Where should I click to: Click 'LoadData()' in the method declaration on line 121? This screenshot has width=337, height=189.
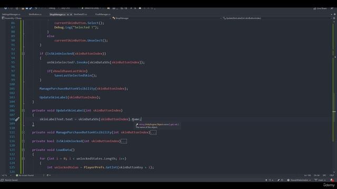65,150
